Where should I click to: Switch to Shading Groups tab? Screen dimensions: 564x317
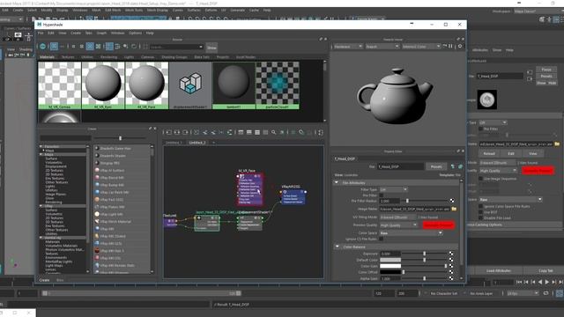(x=174, y=56)
